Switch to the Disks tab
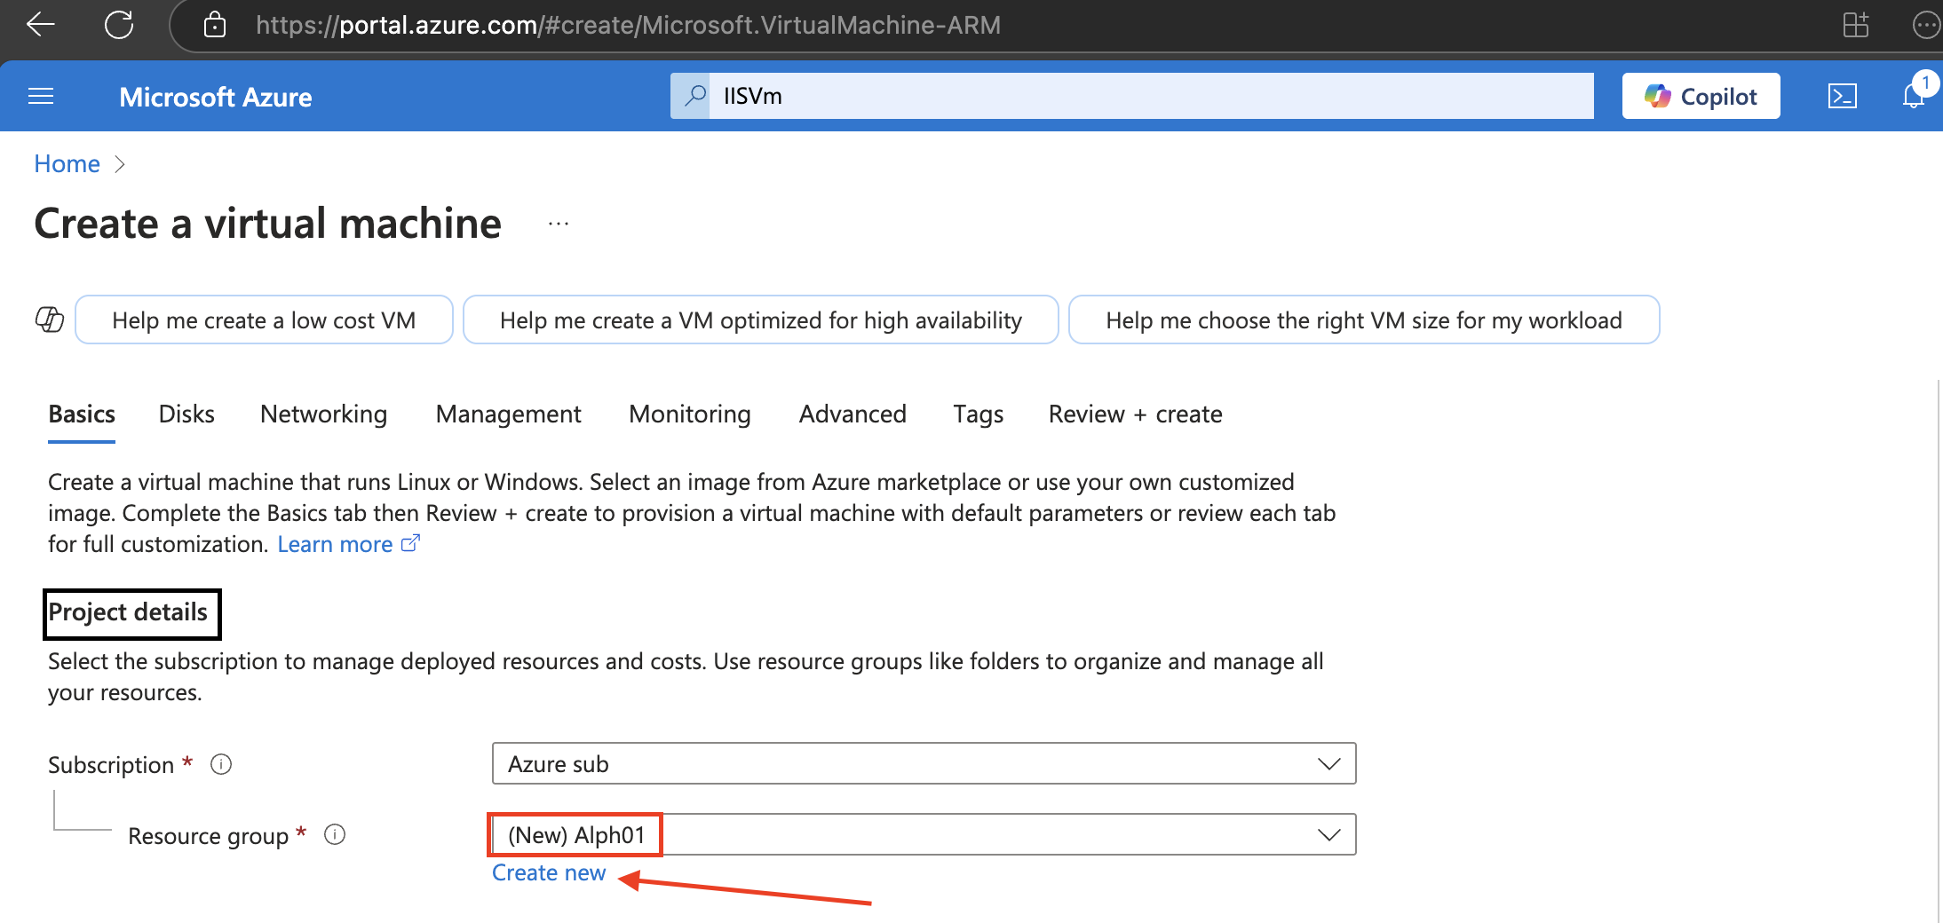Screen dimensions: 1943x923 [186, 414]
